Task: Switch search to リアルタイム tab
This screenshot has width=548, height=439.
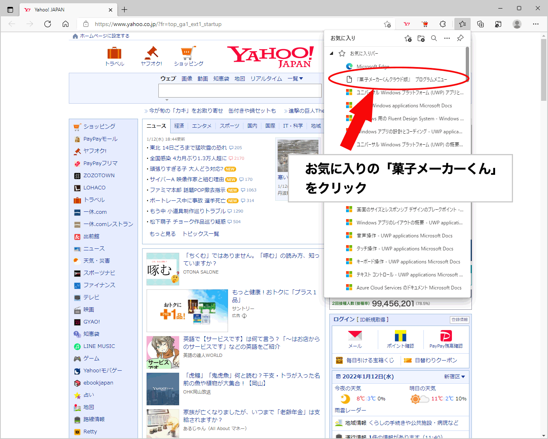Action: [266, 78]
